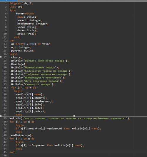Collapse the for loop fold at line 41
Viewport: 147px width, 157px height.
(8, 139)
